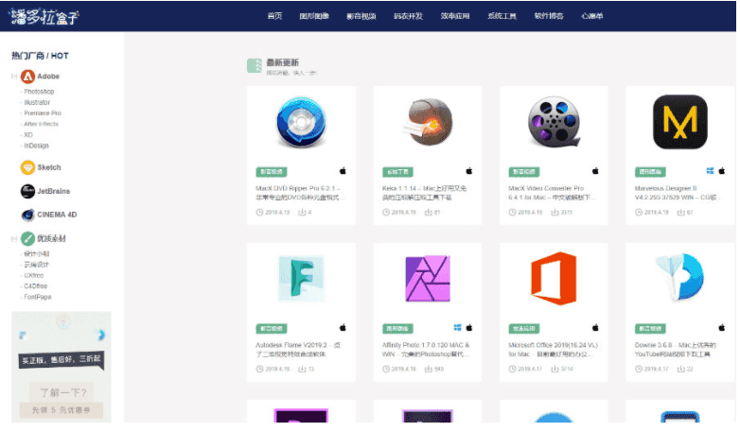Click green category tag on Microsoft Office card

coord(524,329)
